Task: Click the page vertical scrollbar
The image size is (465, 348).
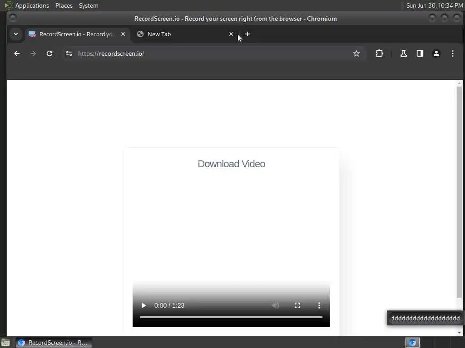Action: click(x=460, y=192)
